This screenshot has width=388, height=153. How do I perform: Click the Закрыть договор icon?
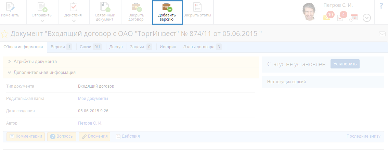[136, 7]
